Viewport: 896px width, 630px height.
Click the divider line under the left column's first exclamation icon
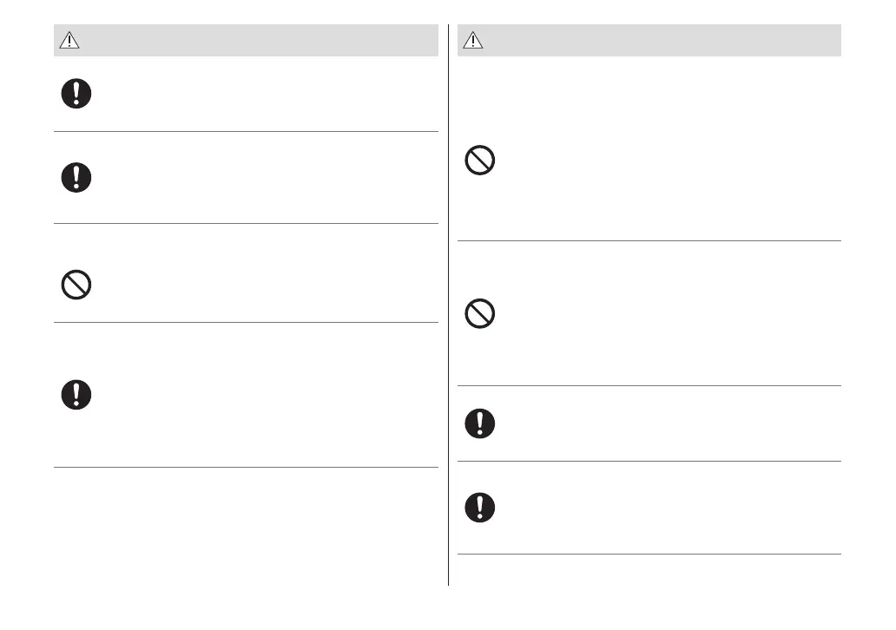coord(246,132)
